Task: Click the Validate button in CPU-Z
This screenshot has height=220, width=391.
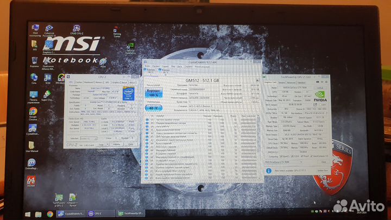Action: (117, 144)
